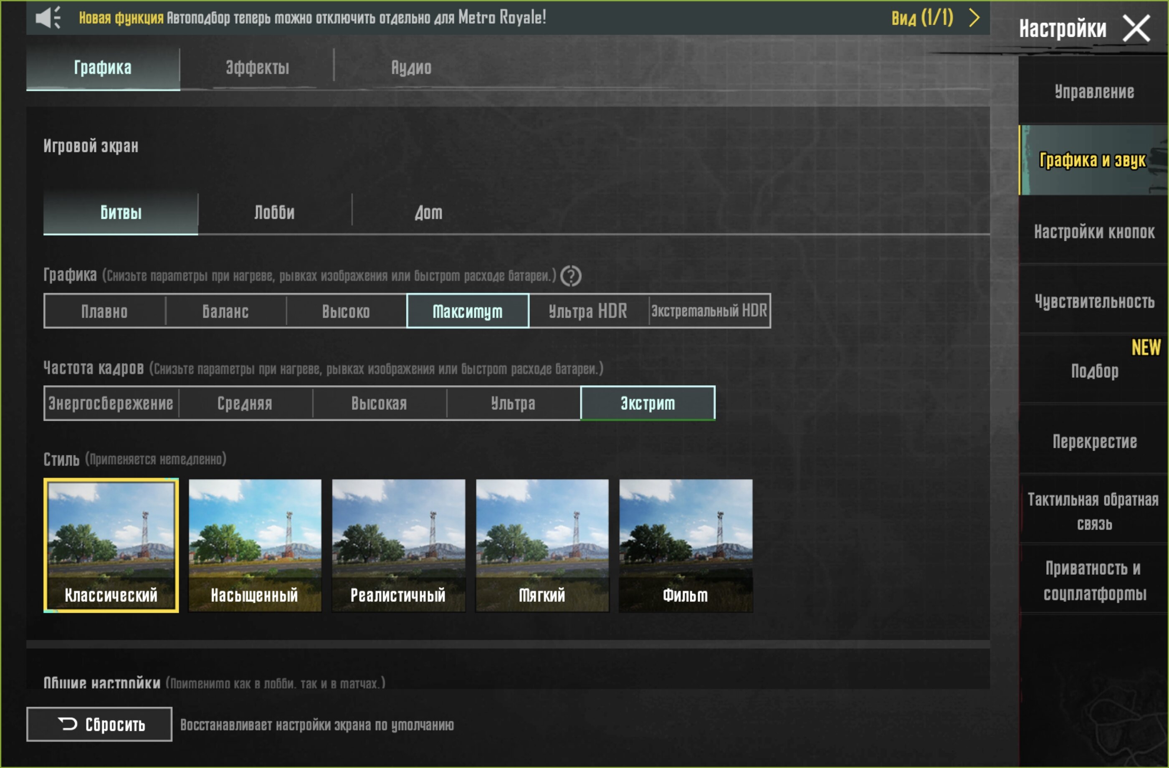This screenshot has width=1169, height=768.
Task: Open graphics help question mark icon
Action: (571, 276)
